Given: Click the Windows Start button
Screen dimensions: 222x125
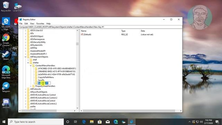Looking at the screenshot, I should (x=4, y=122).
